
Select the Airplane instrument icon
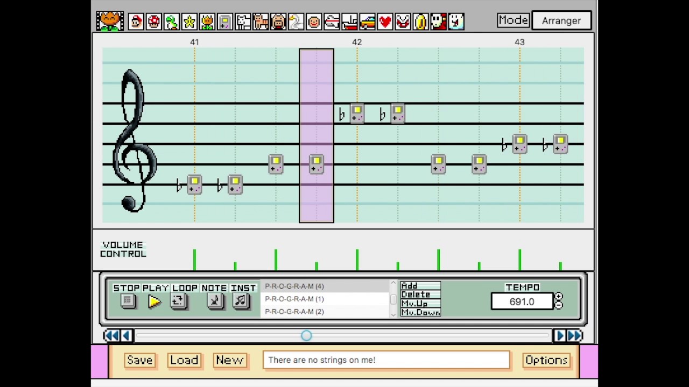332,21
